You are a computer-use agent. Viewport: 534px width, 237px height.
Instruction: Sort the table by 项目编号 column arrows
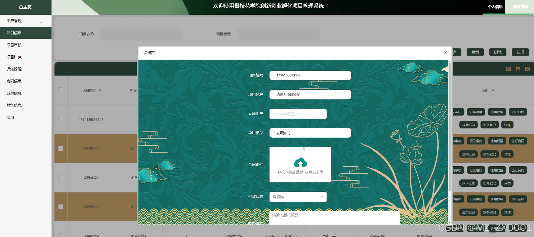point(100,90)
